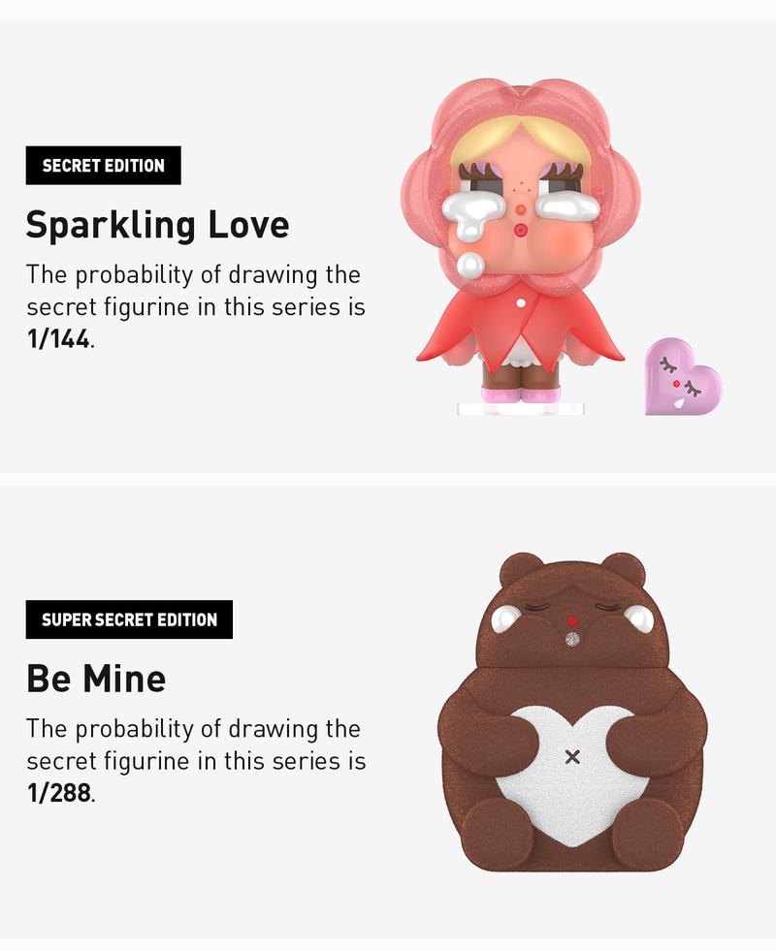Click the 1/288 probability text
This screenshot has height=951, width=776.
pos(58,793)
